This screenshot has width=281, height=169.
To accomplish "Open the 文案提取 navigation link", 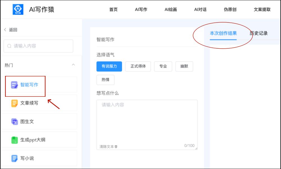I will coord(262,10).
